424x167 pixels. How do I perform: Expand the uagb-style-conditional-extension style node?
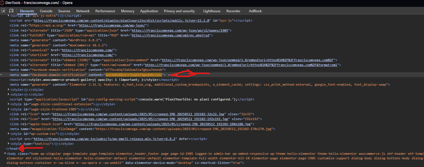click(x=9, y=104)
